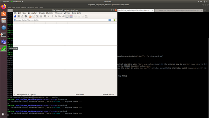The height and width of the screenshot is (118, 209).
Task: Go to specified packet
Action: click(56, 16)
